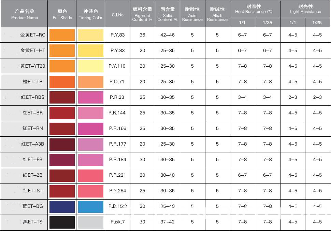
Task: Click C.I. number P.Y.110
Action: click(x=117, y=66)
